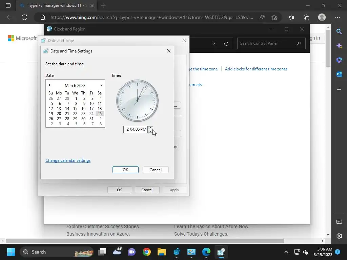Image resolution: width=347 pixels, height=260 pixels.
Task: Click the time input field 12:04:06 PM
Action: 136,129
